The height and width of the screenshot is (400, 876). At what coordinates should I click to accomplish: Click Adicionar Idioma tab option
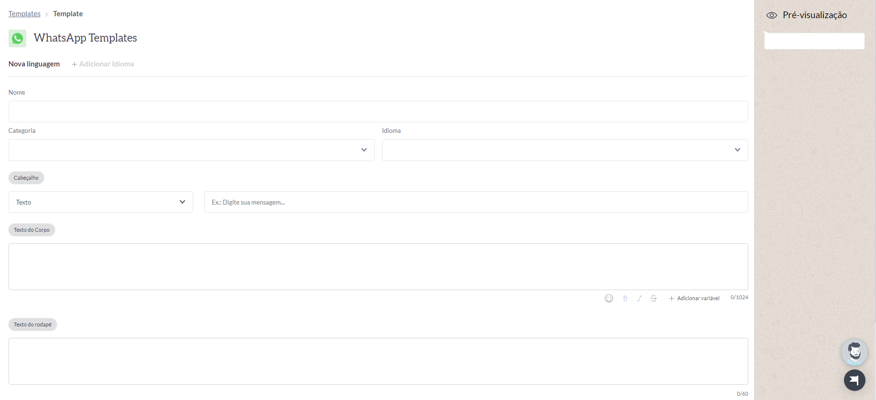[103, 64]
